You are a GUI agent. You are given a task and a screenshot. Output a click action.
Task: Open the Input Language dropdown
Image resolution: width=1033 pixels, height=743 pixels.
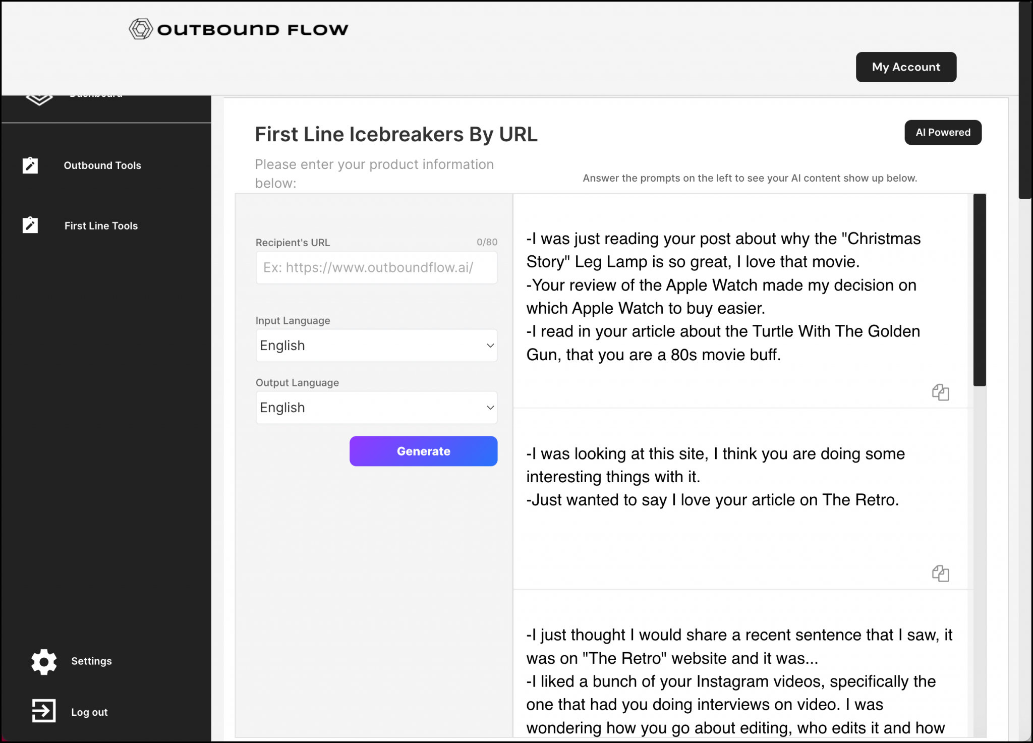pos(376,346)
